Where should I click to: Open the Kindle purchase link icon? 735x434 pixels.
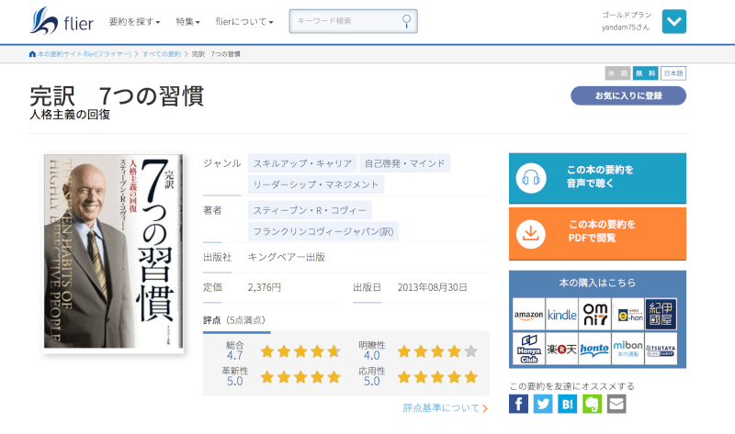pyautogui.click(x=561, y=315)
